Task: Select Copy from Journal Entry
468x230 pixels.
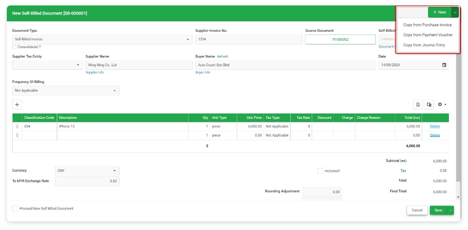Action: tap(424, 45)
